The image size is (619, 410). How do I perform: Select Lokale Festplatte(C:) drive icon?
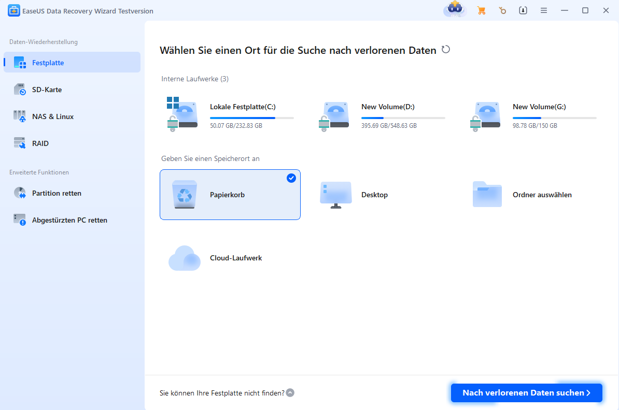(x=182, y=114)
